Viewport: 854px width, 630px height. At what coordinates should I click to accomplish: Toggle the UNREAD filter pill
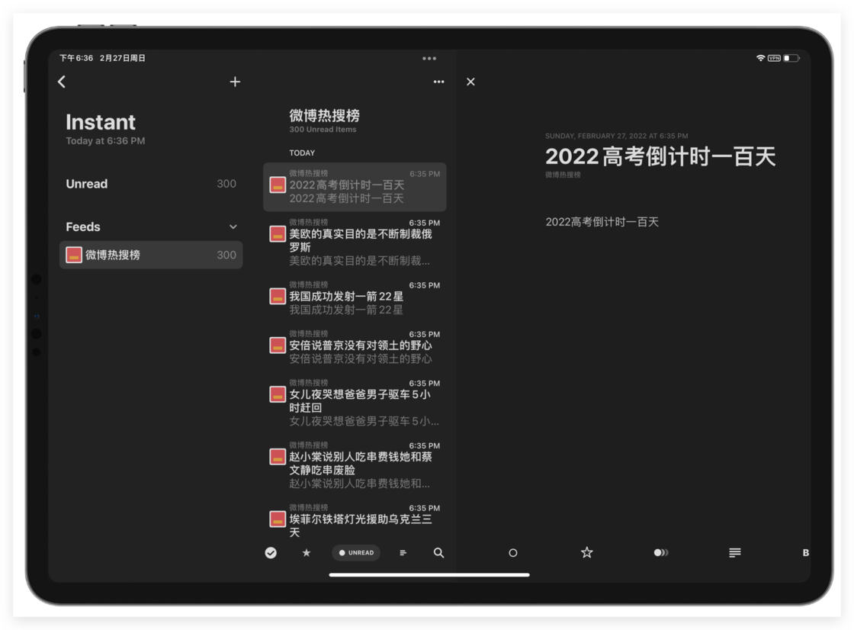(356, 553)
